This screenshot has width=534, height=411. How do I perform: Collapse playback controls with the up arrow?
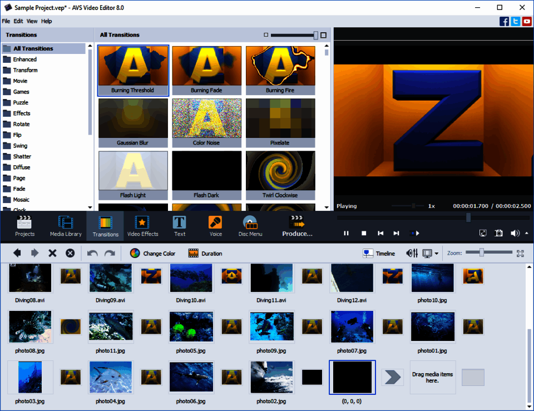527,233
